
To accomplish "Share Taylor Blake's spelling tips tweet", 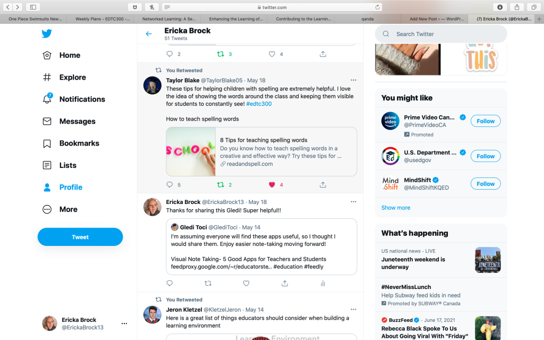I will pos(322,184).
